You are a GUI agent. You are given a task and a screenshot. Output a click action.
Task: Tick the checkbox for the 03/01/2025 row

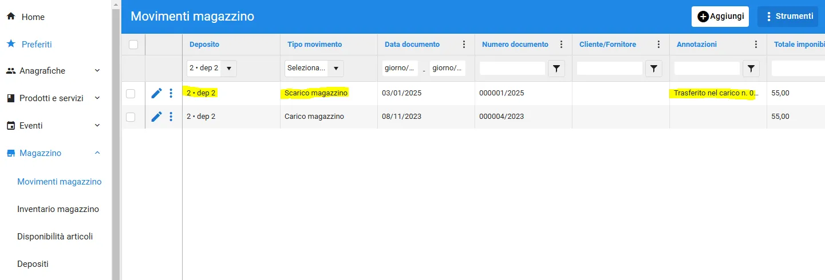(131, 93)
